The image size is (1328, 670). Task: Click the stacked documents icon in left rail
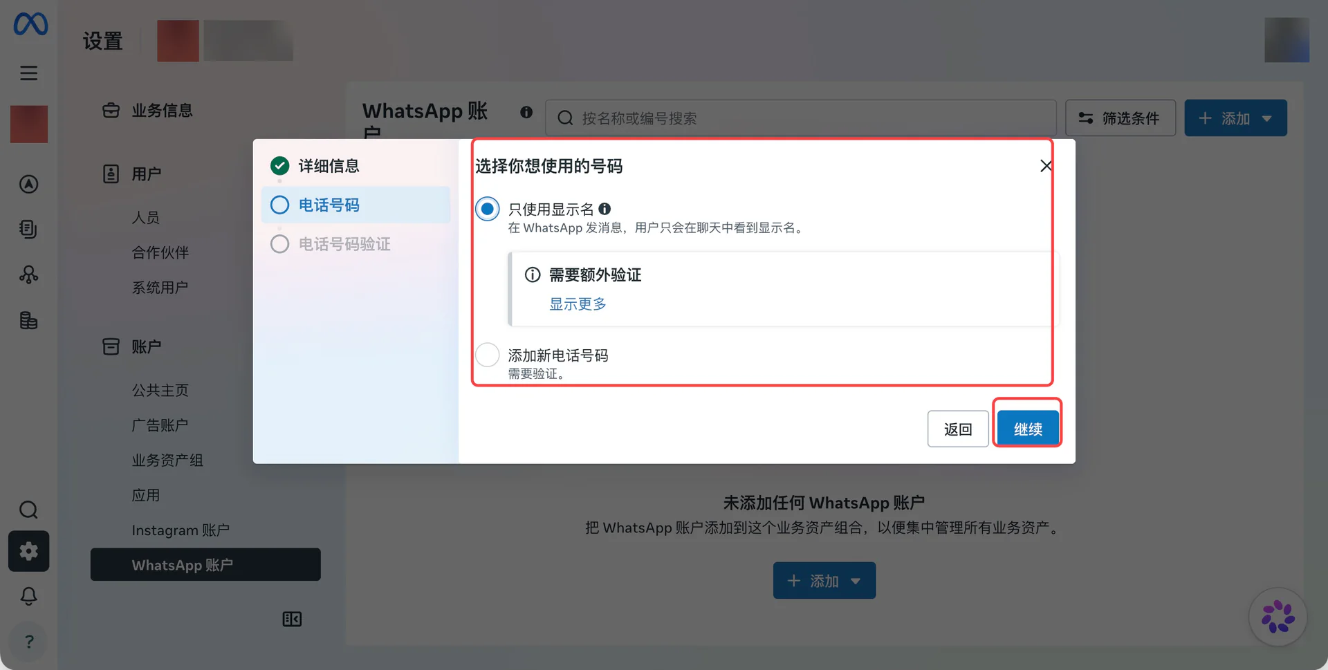(28, 229)
